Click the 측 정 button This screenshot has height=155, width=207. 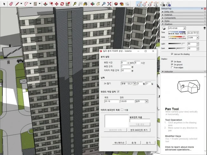134,143
